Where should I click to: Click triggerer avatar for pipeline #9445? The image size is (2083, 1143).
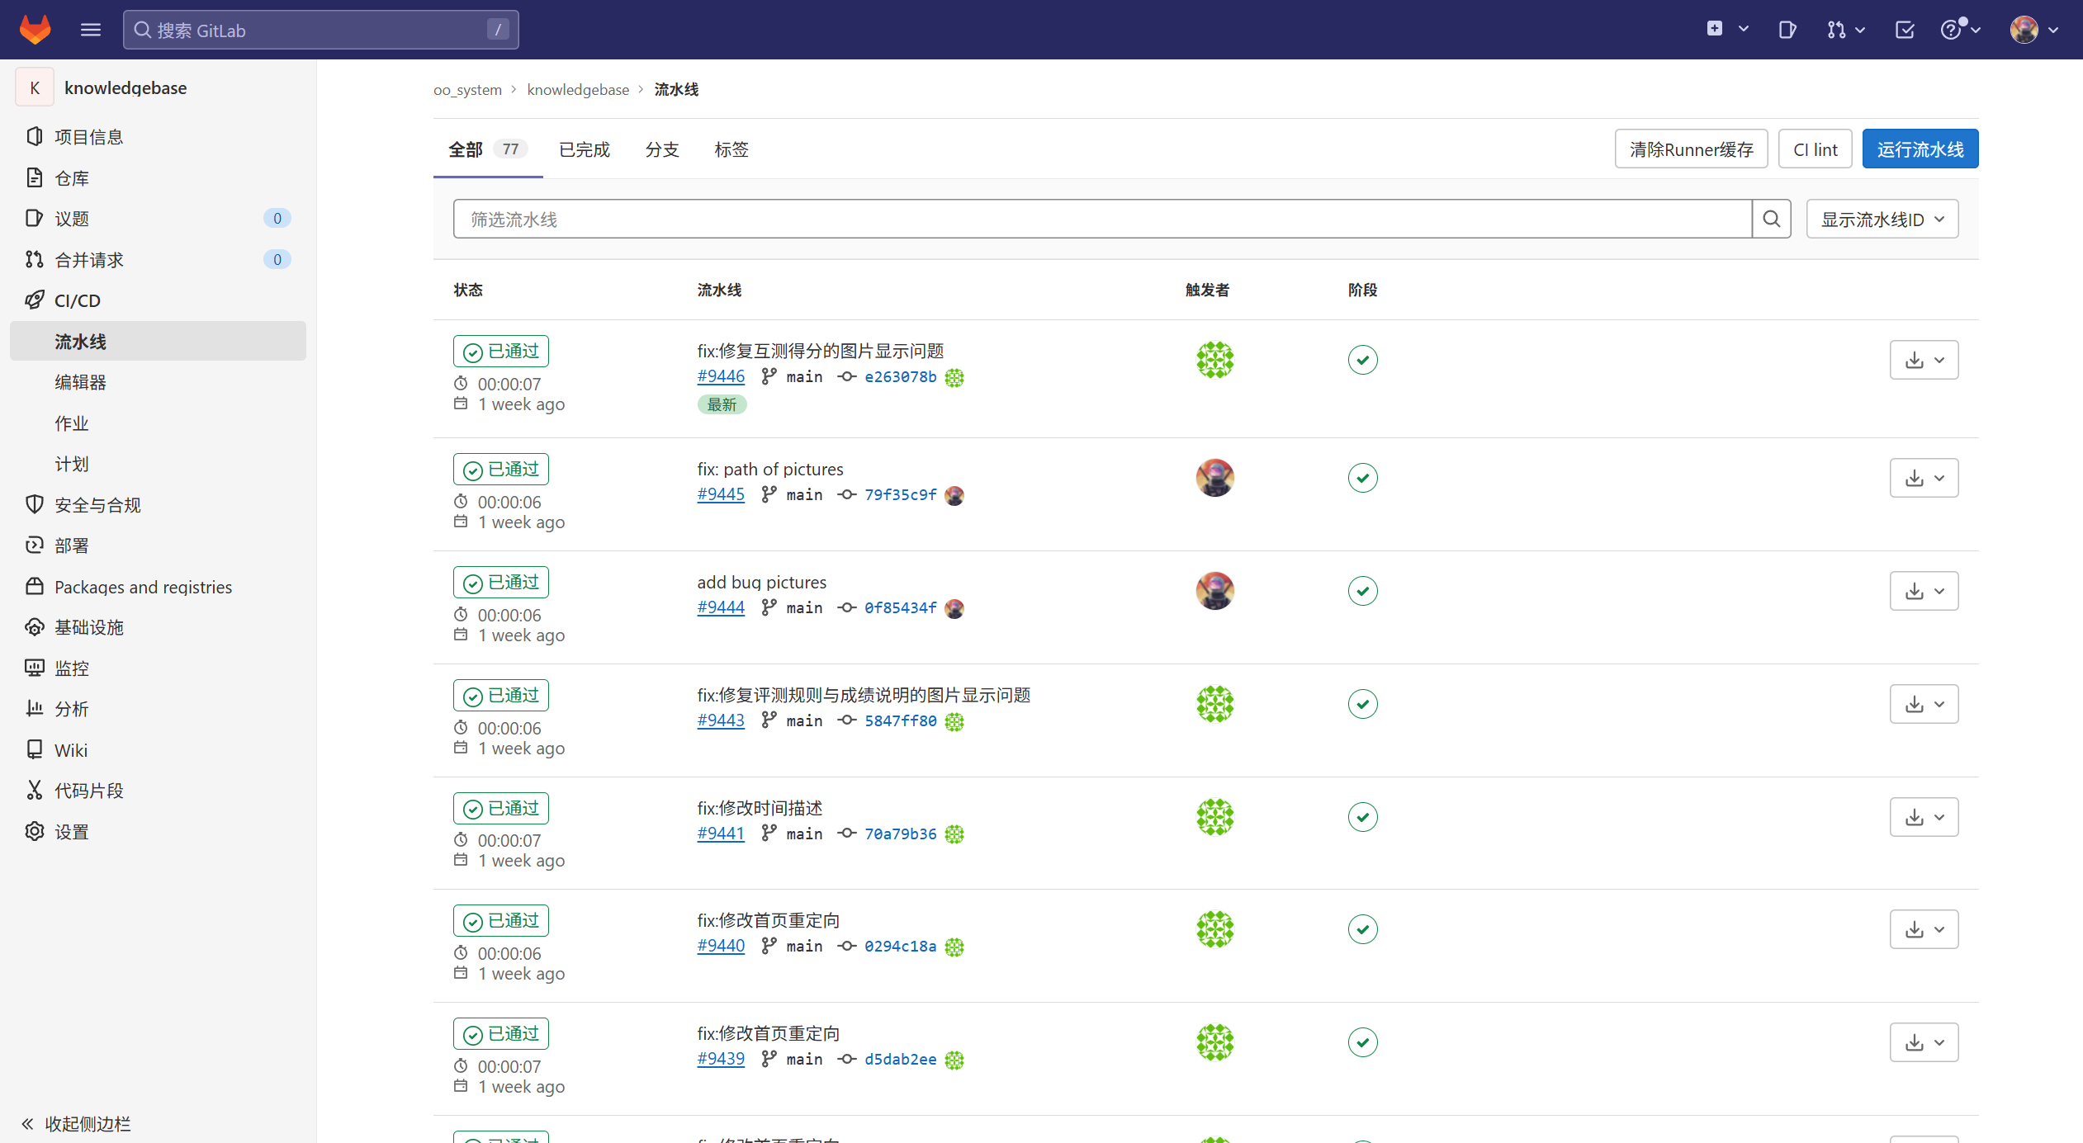click(x=1214, y=478)
